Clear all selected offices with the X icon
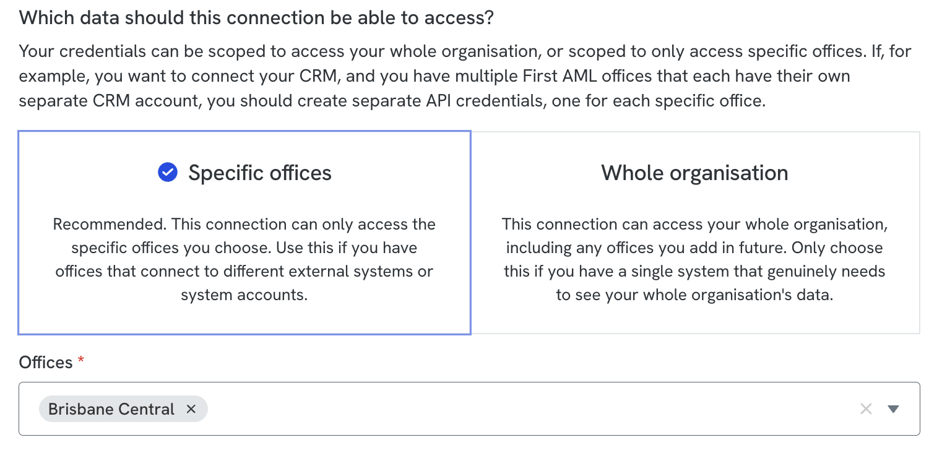 [x=866, y=408]
